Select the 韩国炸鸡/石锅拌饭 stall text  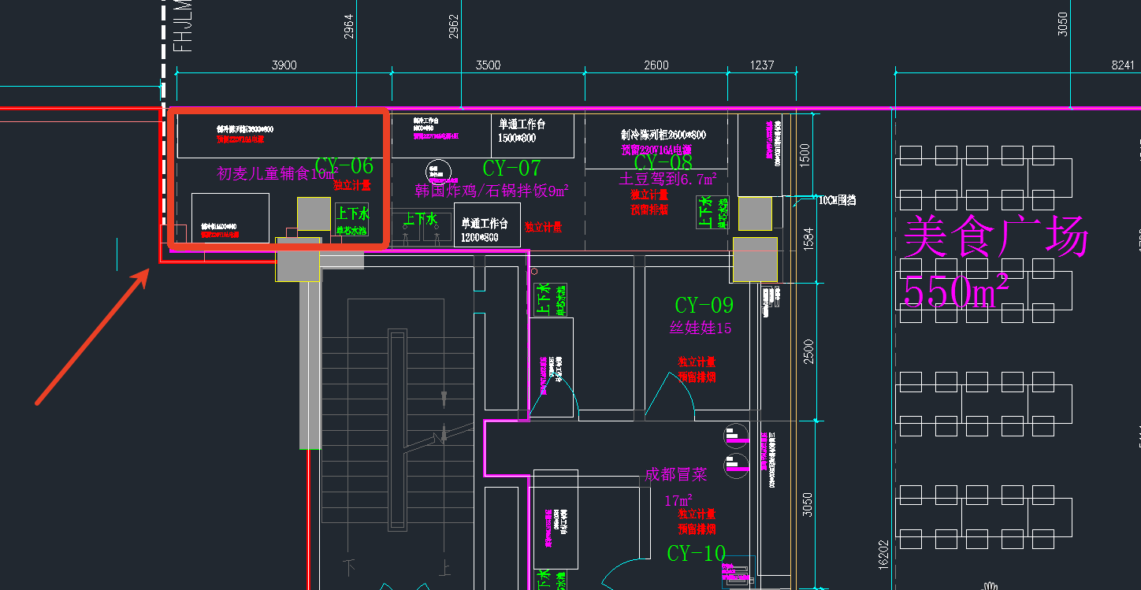[x=492, y=191]
